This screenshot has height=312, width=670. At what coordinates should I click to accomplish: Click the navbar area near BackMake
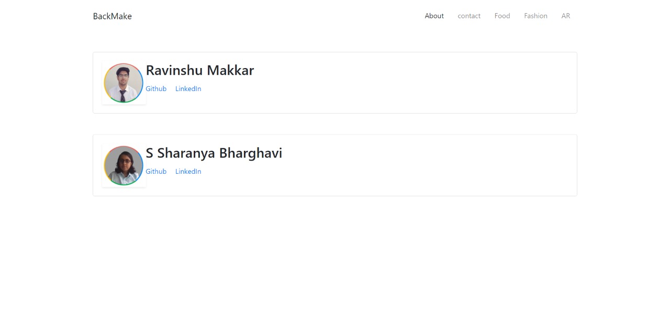[x=112, y=16]
